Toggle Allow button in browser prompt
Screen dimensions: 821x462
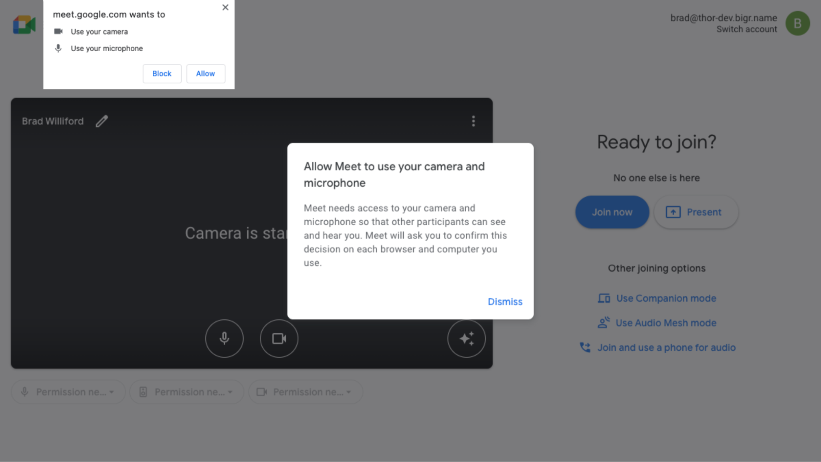coord(205,73)
